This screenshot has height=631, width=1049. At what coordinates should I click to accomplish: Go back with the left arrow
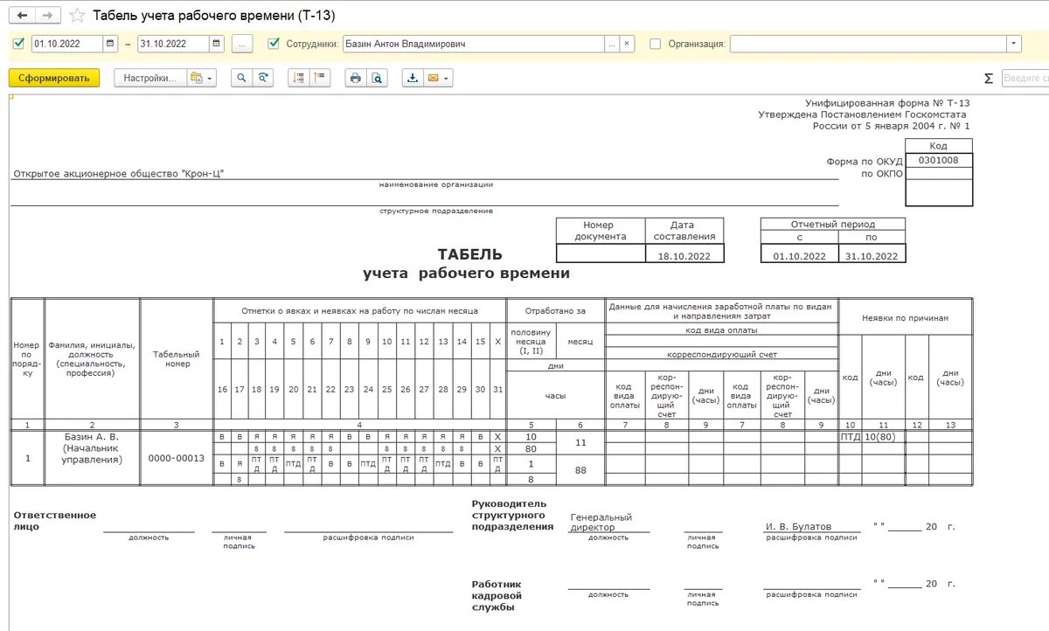tap(23, 16)
